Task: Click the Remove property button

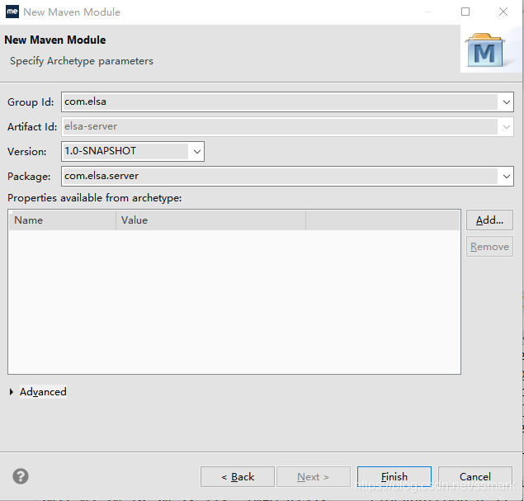Action: click(489, 247)
